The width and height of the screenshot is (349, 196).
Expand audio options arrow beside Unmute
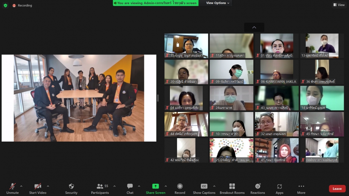point(21,186)
